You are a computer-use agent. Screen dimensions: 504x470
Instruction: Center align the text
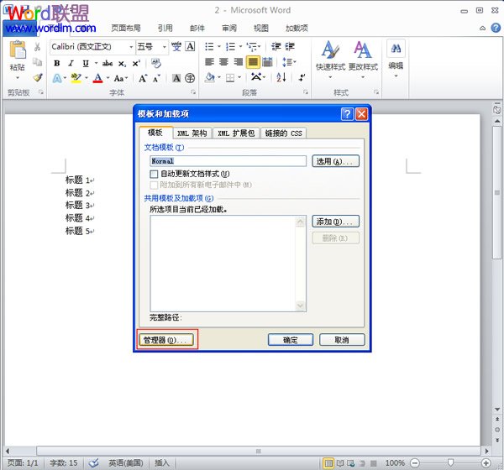pos(223,61)
